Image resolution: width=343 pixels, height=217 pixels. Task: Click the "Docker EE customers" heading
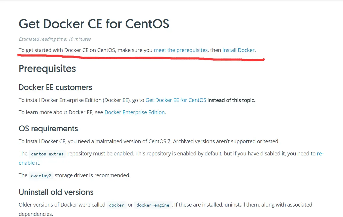tap(55, 87)
